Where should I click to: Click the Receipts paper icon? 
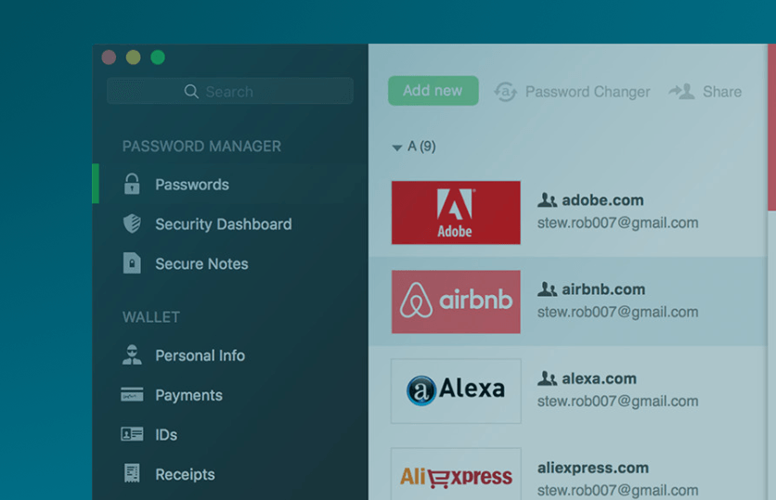[x=132, y=473]
